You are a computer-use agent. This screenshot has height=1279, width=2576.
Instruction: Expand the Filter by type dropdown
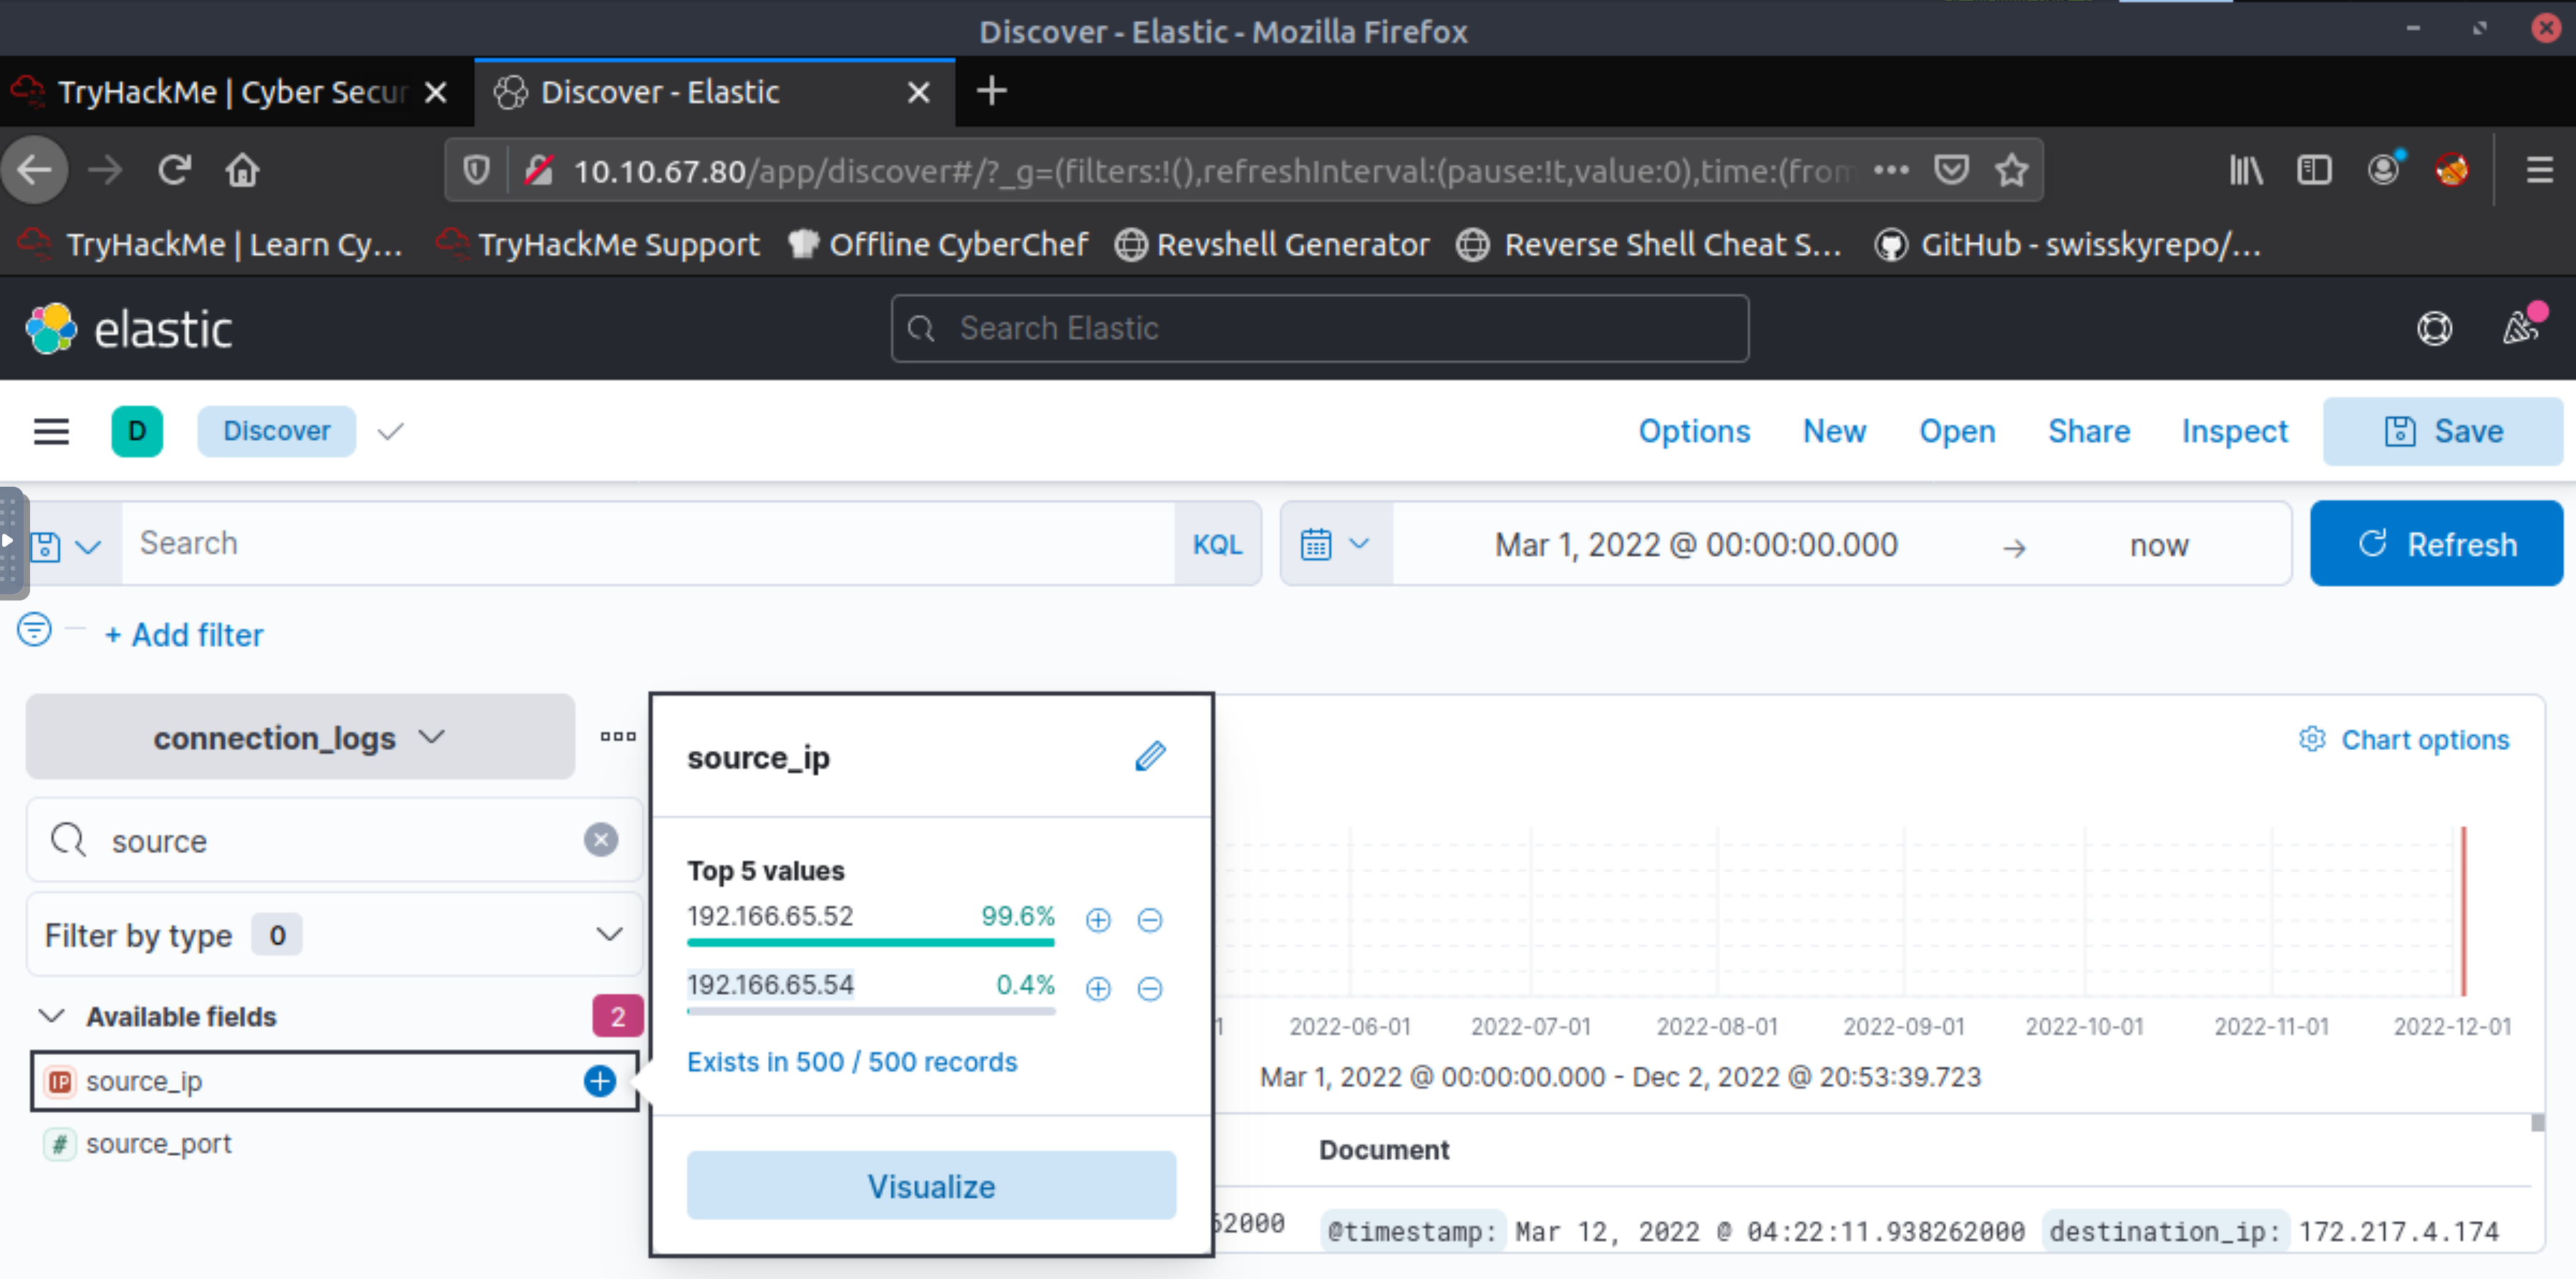[334, 934]
